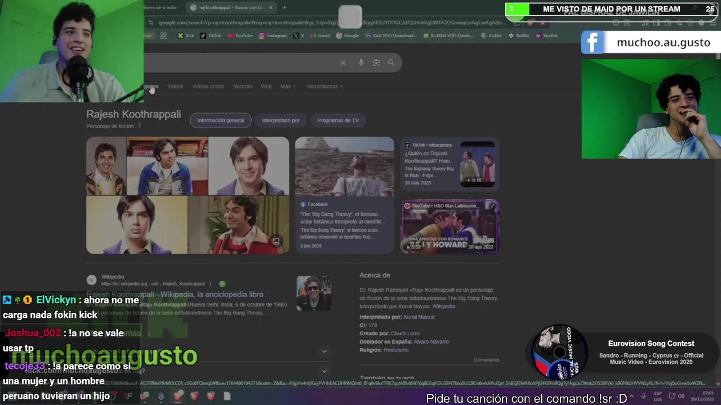This screenshot has height=405, width=721.
Task: Open search by image camera icon
Action: (376, 62)
